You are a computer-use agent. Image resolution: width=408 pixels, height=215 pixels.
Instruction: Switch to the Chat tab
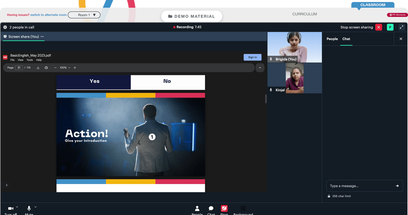346,39
